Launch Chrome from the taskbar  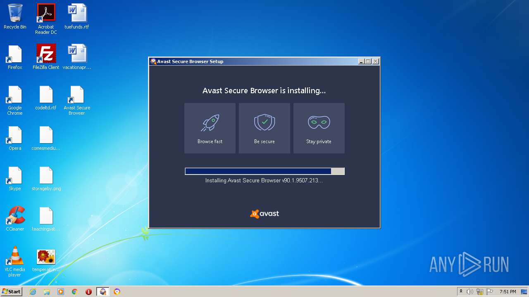(x=75, y=292)
